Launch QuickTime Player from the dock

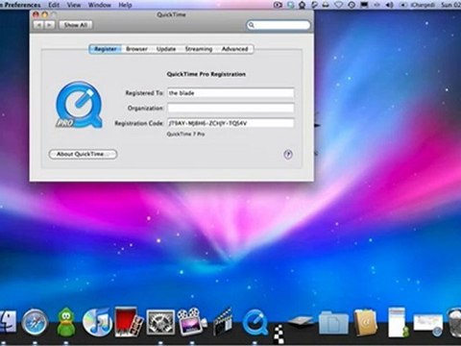coord(255,323)
